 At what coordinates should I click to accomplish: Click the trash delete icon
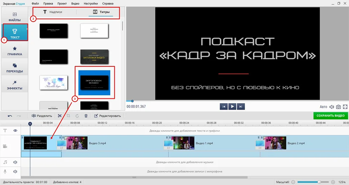86,116
